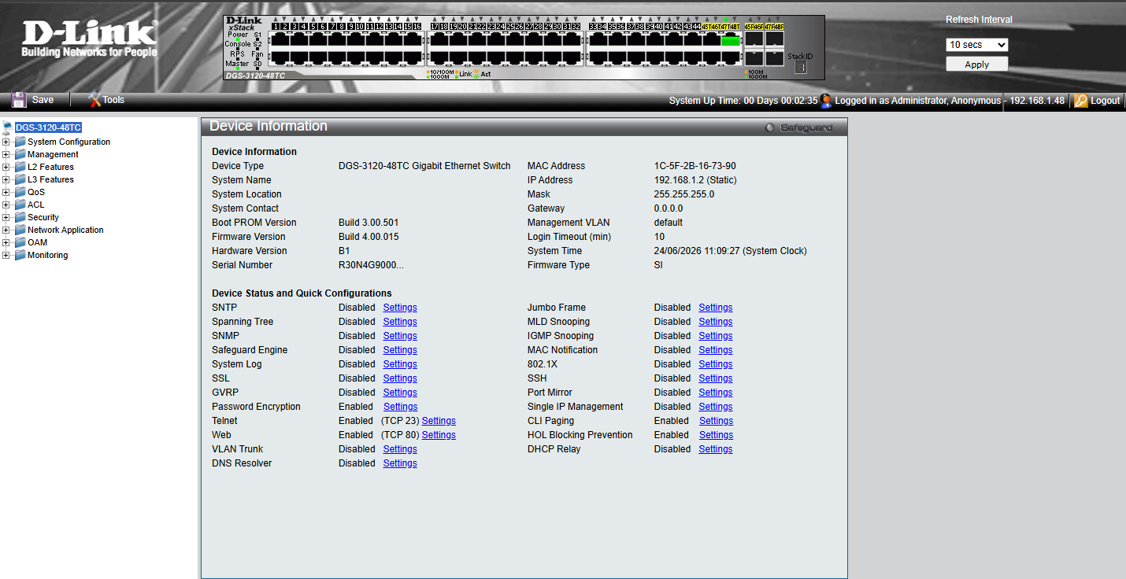The height and width of the screenshot is (579, 1126).
Task: Open CLI Paging Settings link
Action: pos(716,421)
